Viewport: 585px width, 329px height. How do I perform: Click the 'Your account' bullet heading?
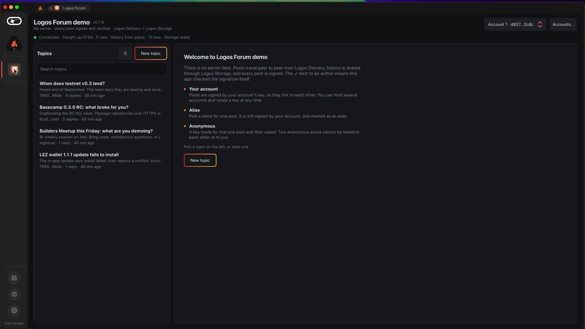pos(203,89)
